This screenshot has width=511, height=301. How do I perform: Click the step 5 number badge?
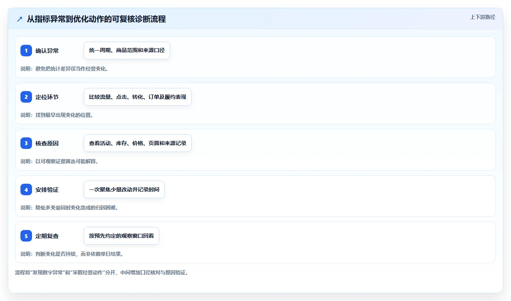[26, 236]
